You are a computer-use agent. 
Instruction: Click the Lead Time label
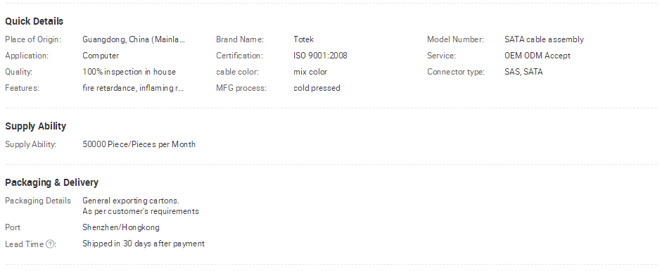[x=25, y=244]
